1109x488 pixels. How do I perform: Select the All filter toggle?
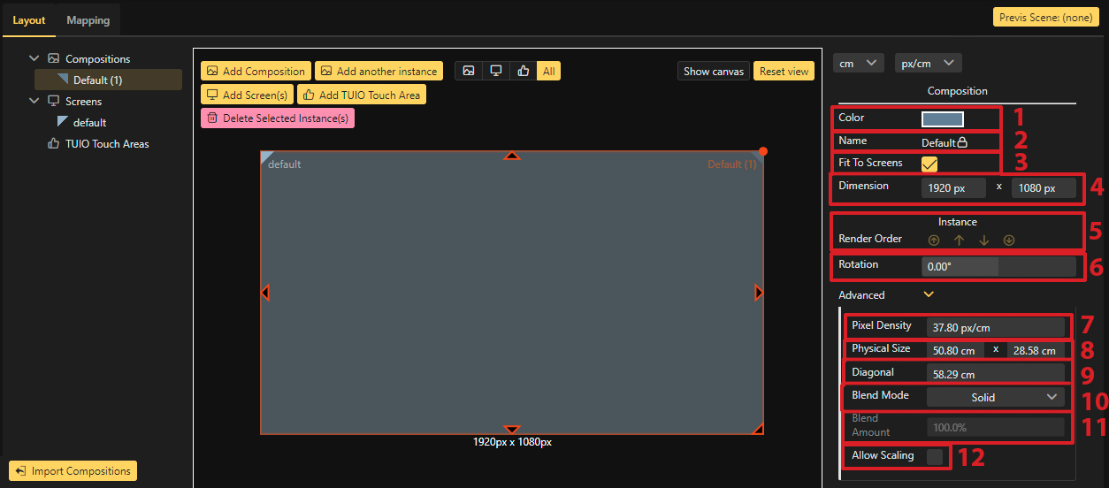pos(549,72)
